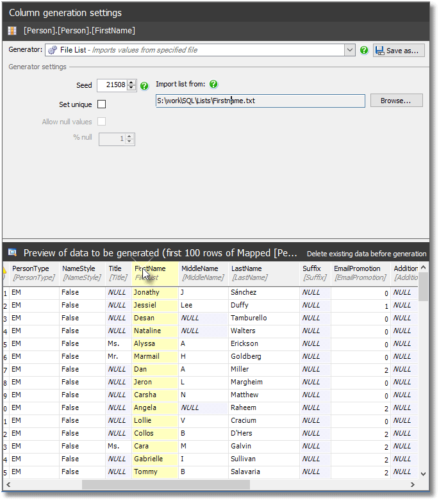This screenshot has width=439, height=501.
Task: Click the last name cell 'Salavaria'
Action: pyautogui.click(x=264, y=472)
